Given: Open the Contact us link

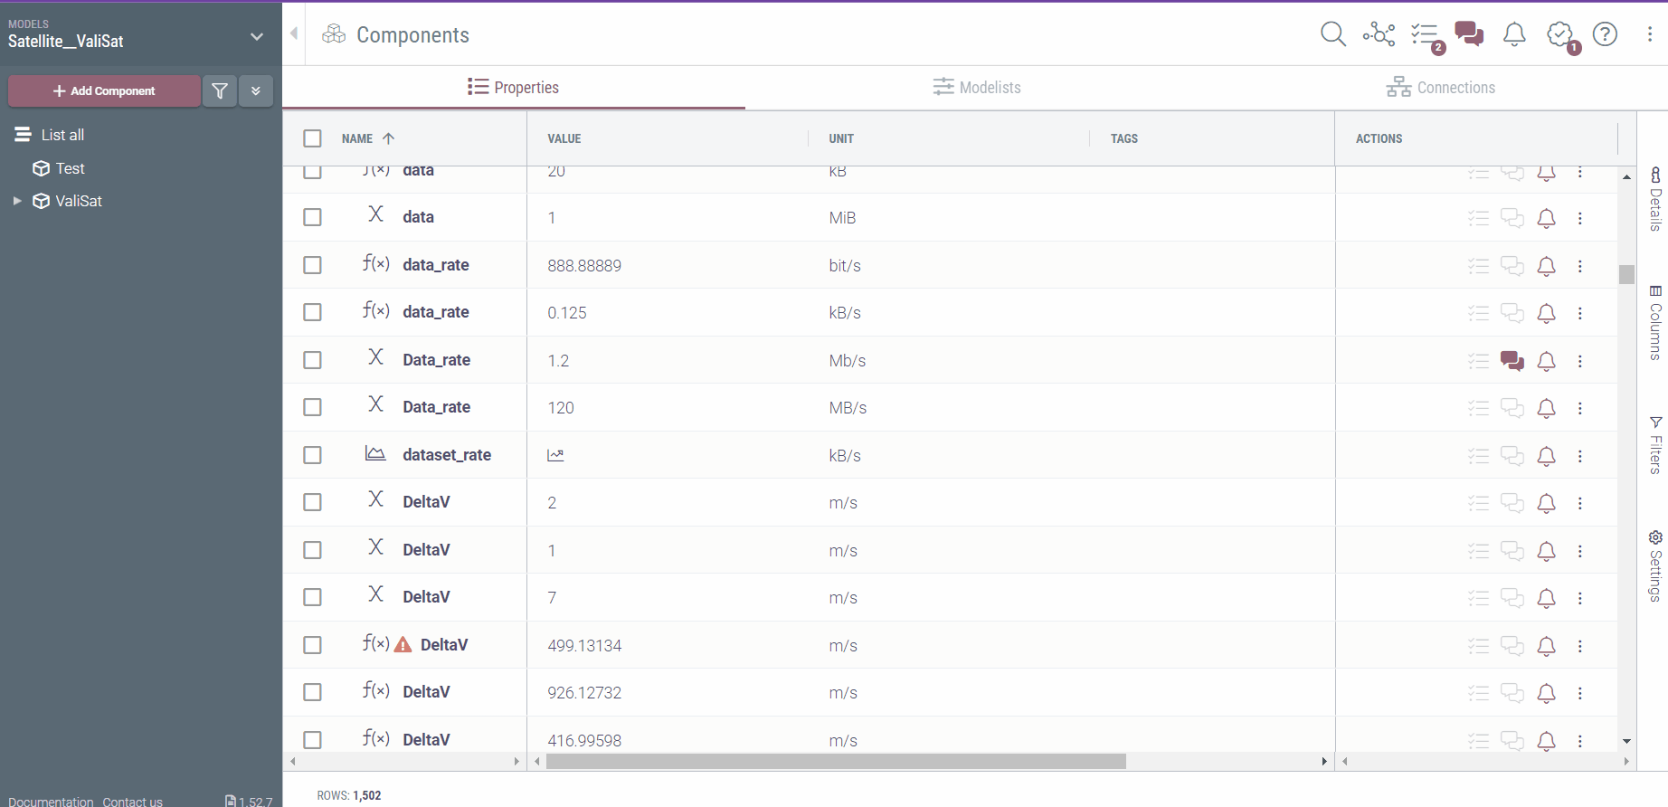Looking at the screenshot, I should coord(133,802).
